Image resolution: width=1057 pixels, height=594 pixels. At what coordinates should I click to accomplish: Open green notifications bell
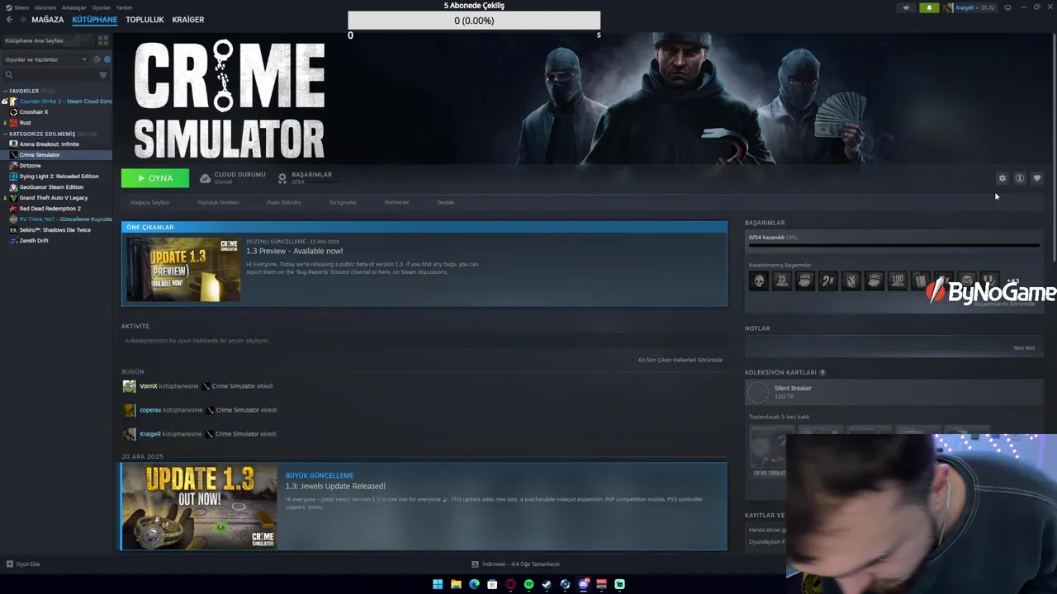(929, 7)
